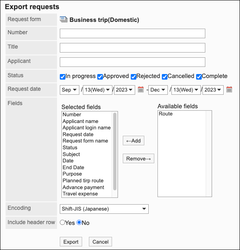Select Applicant name in Selected fields
Image resolution: width=240 pixels, height=250 pixels.
(80, 121)
